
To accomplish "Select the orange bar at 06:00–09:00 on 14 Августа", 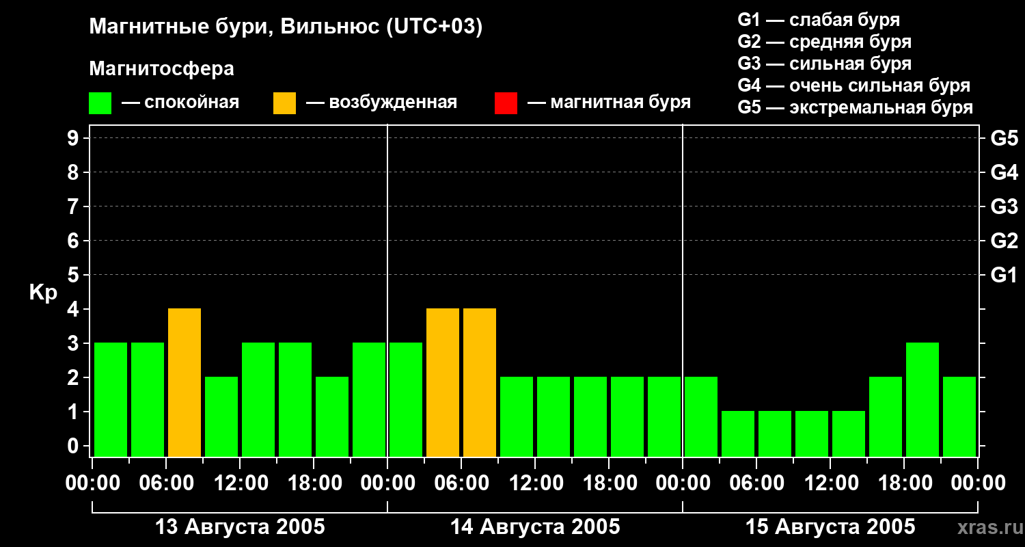I will tap(480, 382).
